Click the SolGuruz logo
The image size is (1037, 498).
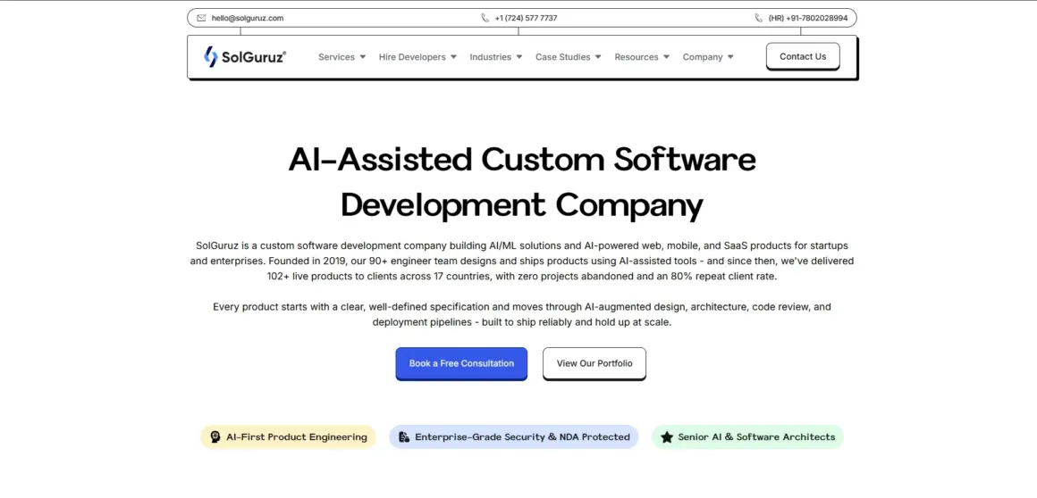[245, 57]
